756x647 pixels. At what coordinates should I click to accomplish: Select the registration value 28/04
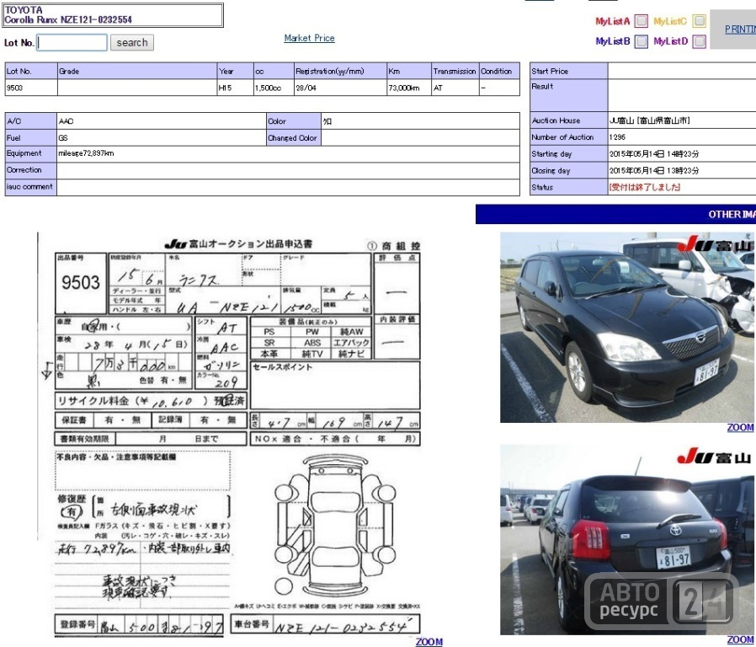(x=306, y=88)
